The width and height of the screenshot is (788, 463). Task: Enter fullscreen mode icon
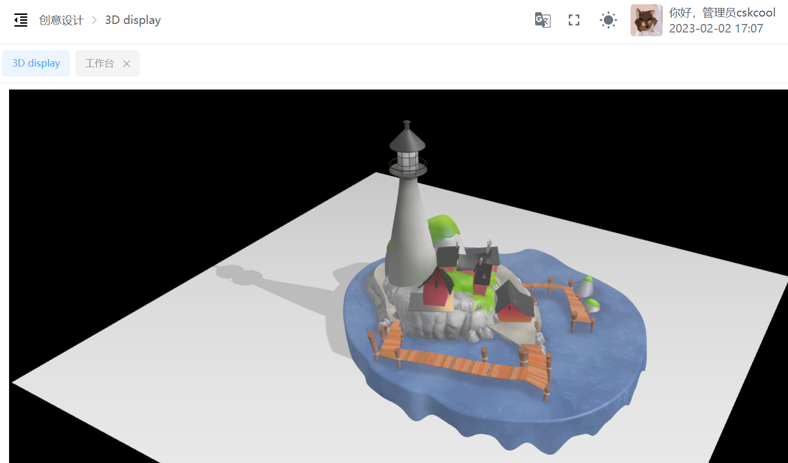click(574, 20)
